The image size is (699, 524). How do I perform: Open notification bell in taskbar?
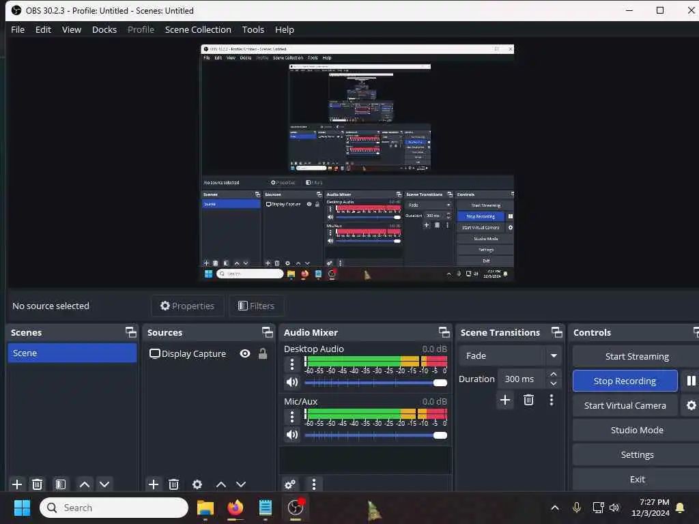coord(680,508)
